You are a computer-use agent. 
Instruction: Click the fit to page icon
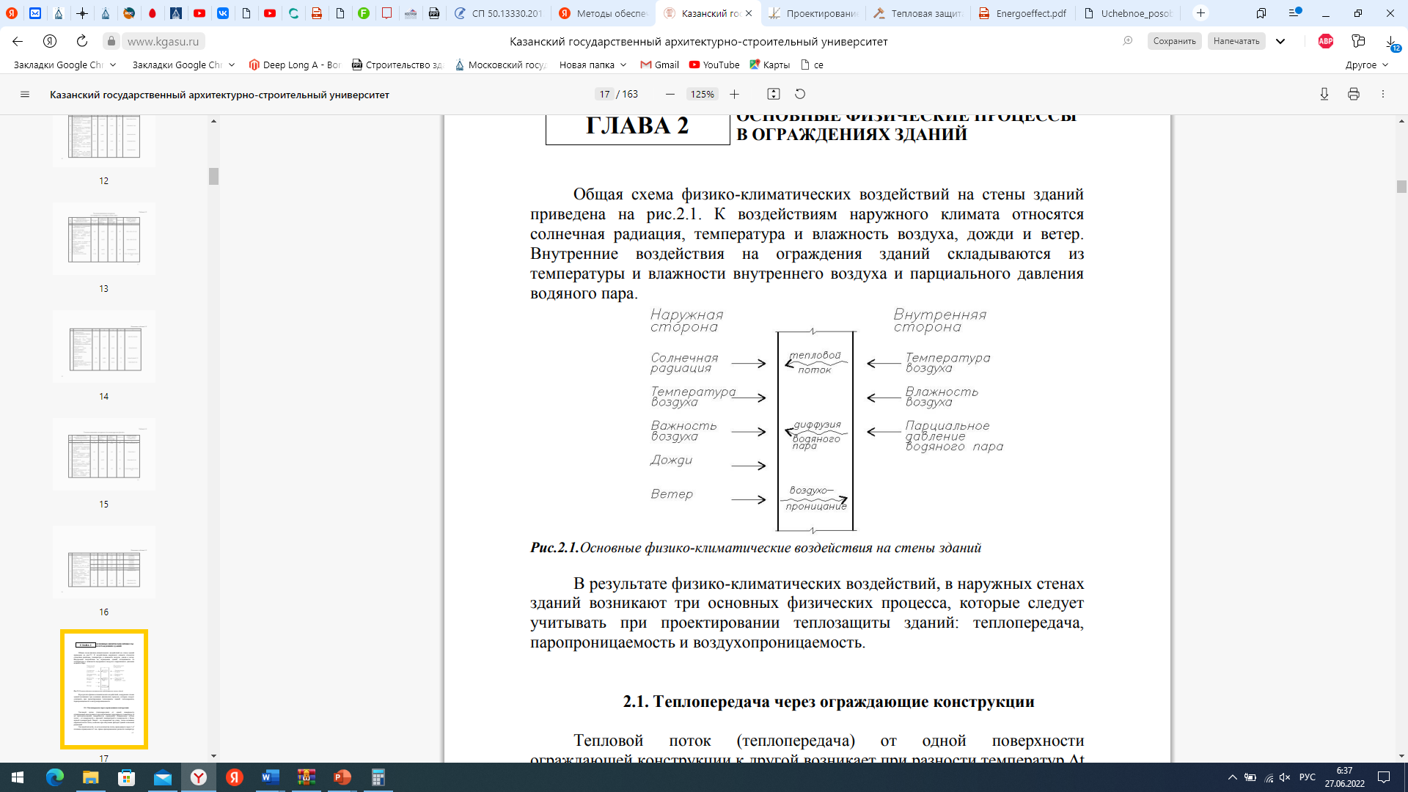773,94
